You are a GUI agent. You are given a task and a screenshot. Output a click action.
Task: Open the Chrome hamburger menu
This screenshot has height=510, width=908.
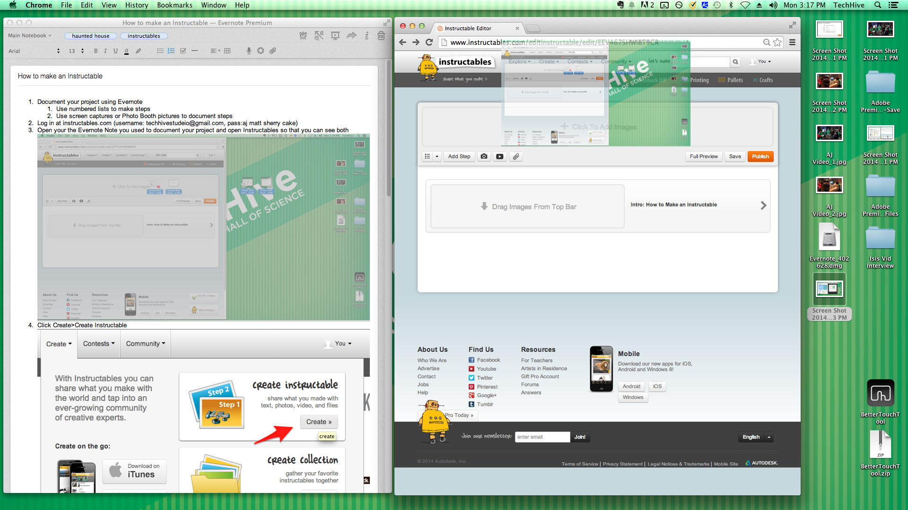click(792, 42)
